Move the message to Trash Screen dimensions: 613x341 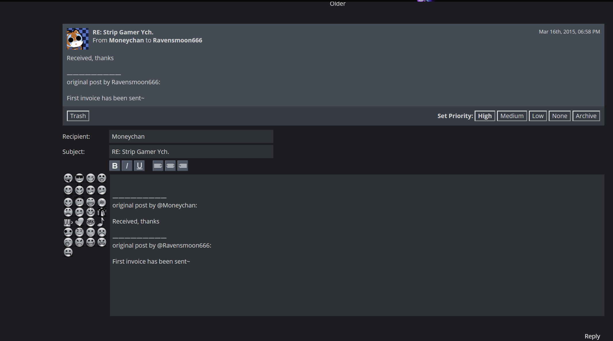click(78, 116)
